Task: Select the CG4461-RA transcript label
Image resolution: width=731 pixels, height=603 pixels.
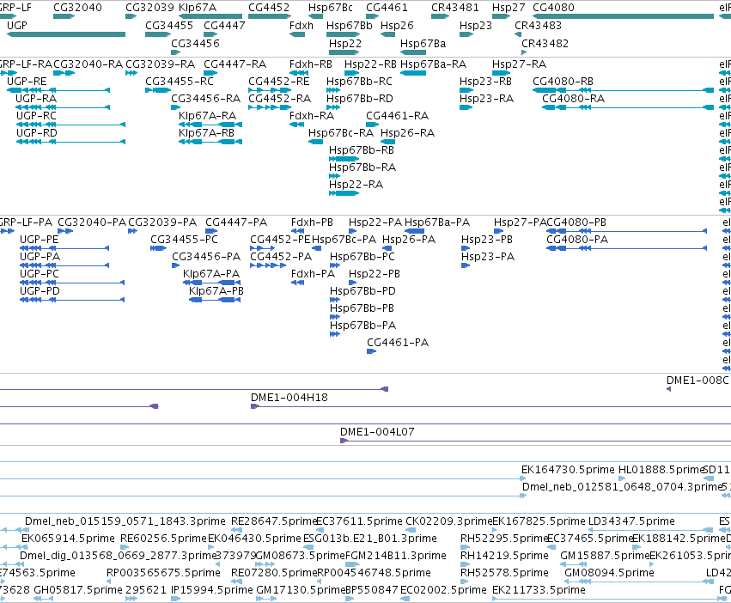Action: [397, 116]
